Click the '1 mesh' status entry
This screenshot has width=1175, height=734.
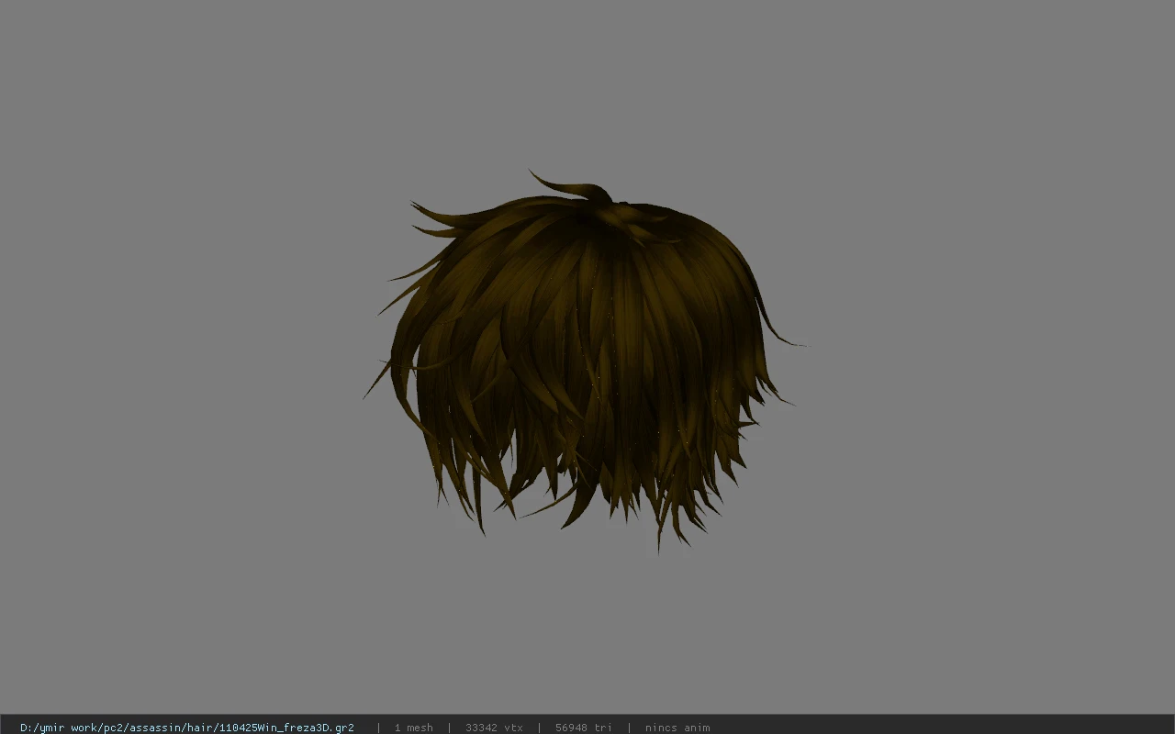tap(413, 728)
